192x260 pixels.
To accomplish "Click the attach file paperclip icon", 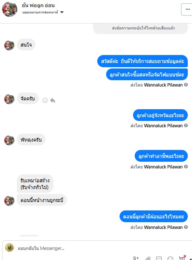I will click(x=148, y=258).
